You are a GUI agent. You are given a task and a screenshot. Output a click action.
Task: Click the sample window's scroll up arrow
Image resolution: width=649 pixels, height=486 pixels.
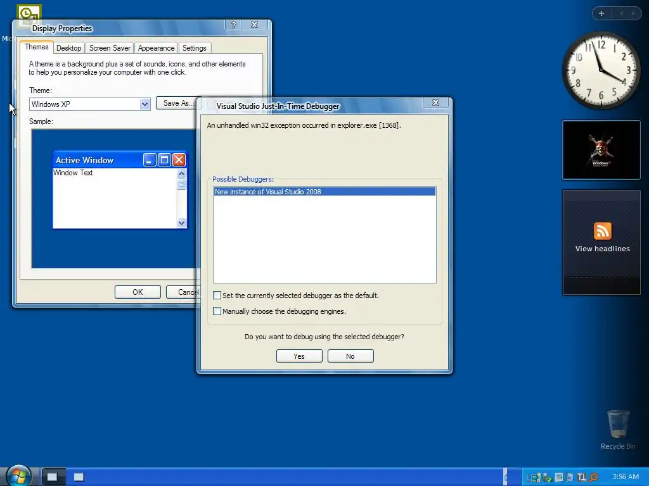181,173
